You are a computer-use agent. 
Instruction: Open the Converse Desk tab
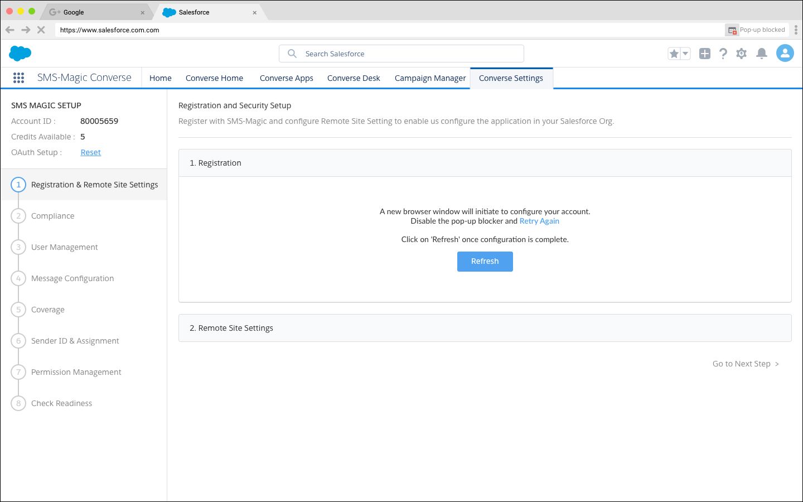pos(354,78)
